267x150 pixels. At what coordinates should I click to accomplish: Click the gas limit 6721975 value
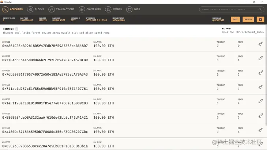42,20
